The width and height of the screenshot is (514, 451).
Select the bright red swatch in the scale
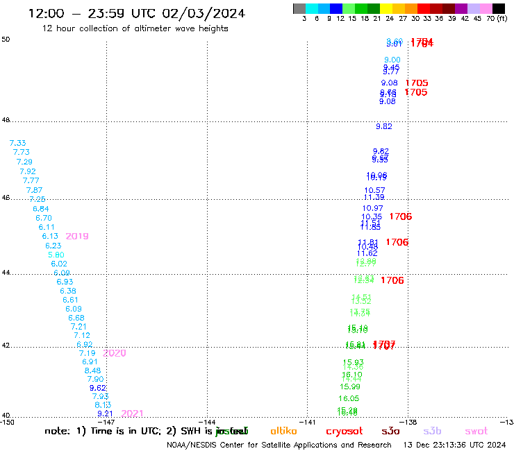click(424, 8)
